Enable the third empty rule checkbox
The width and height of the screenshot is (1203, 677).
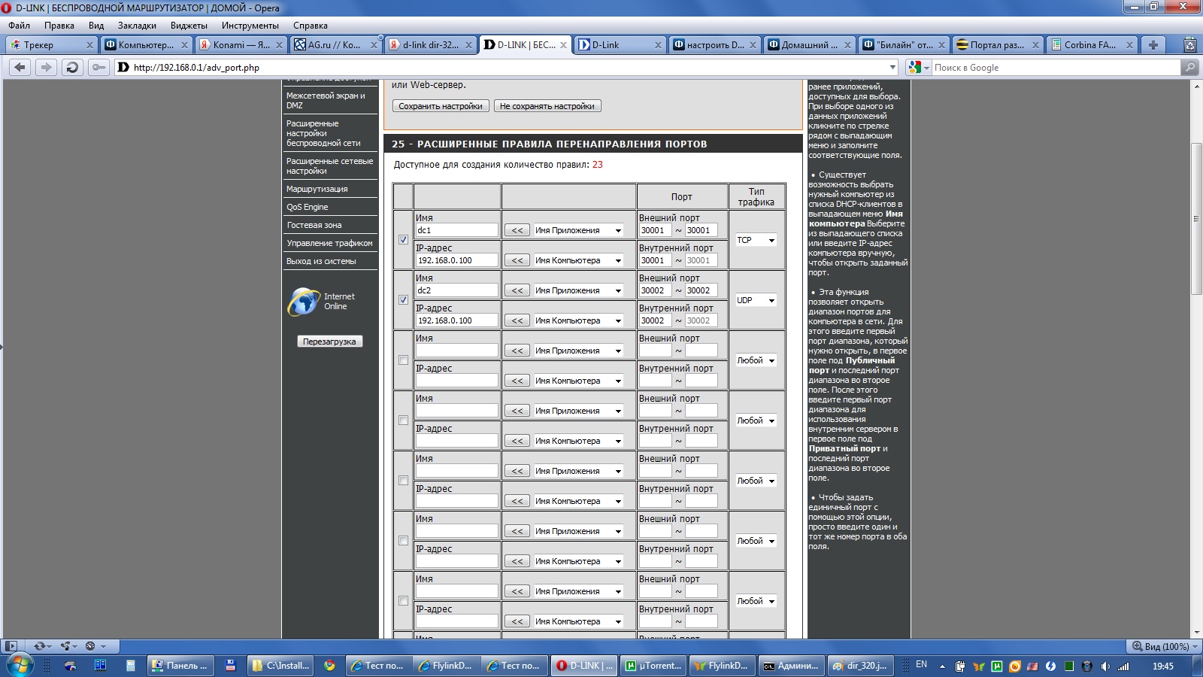coord(403,360)
